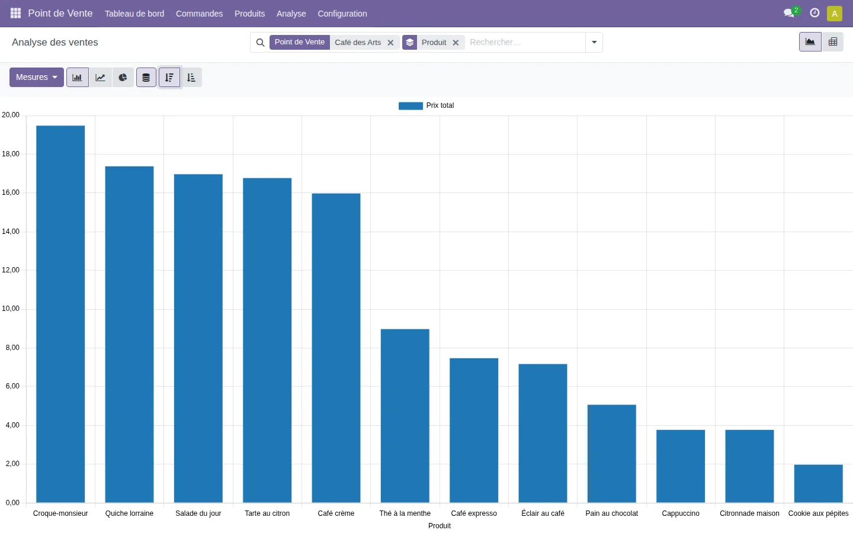The height and width of the screenshot is (533, 853).
Task: Open the Produits menu
Action: click(249, 14)
